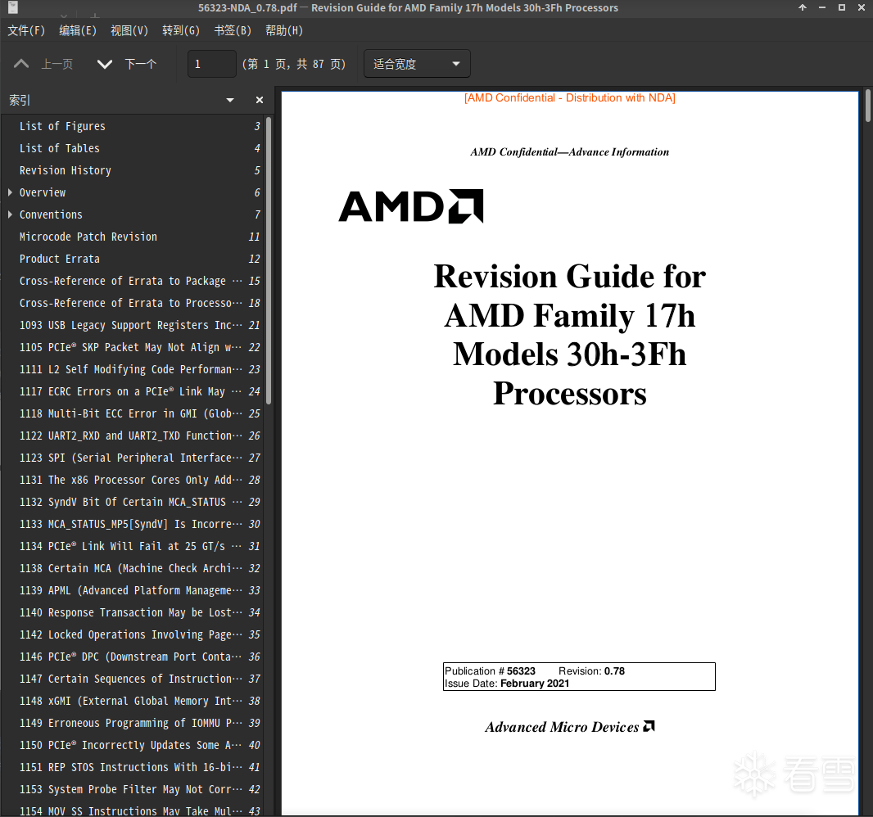873x817 pixels.
Task: Go to erratum 1123 SPI Serial Peripheral Interface
Action: point(133,458)
